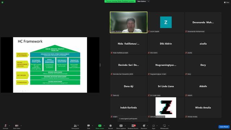Click the green Share Screen icon
231x130 pixels.
[100, 126]
